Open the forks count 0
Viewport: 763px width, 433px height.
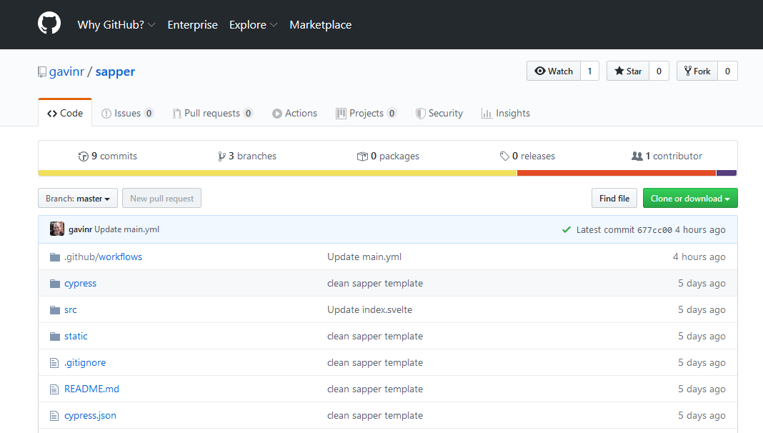[727, 71]
